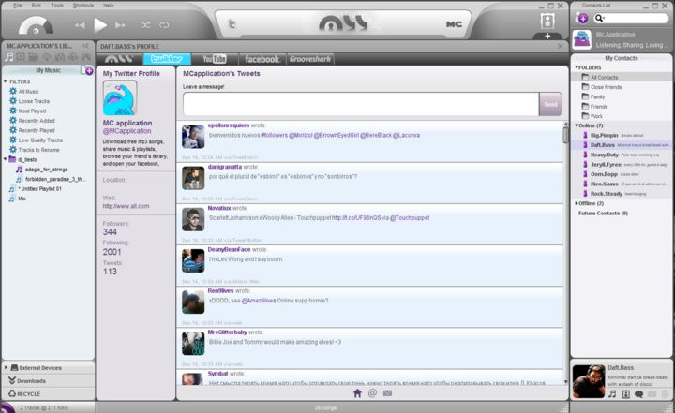Expand External Devices

[6, 368]
